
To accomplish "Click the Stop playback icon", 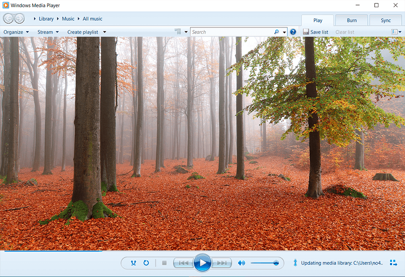I will point(164,263).
